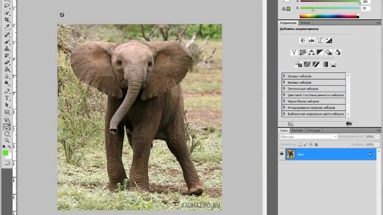This screenshot has height=215, width=383.
Task: Add a Photo Filter adjustment
Action: tap(329, 53)
